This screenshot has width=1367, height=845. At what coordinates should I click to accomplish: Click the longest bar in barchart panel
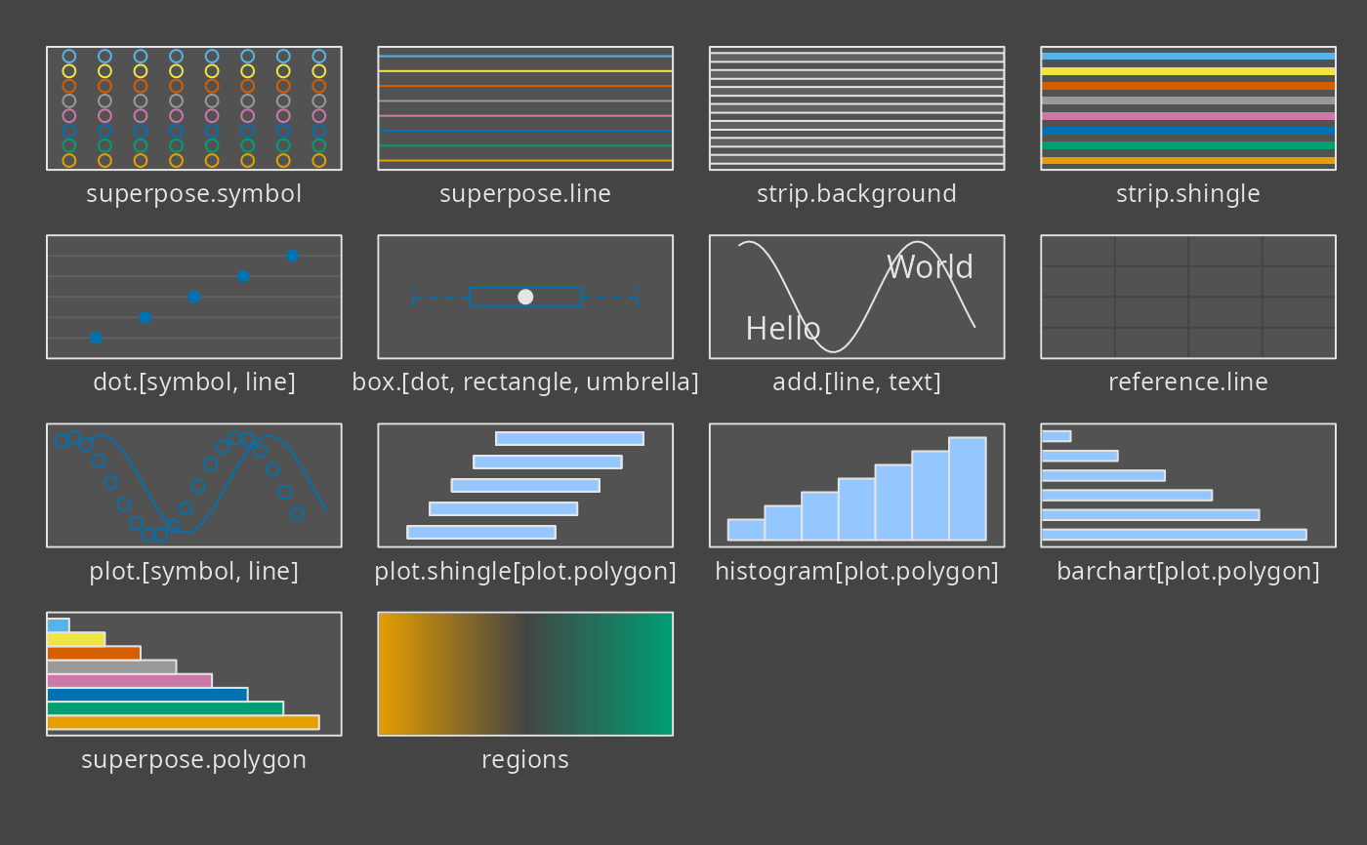pos(1174,534)
